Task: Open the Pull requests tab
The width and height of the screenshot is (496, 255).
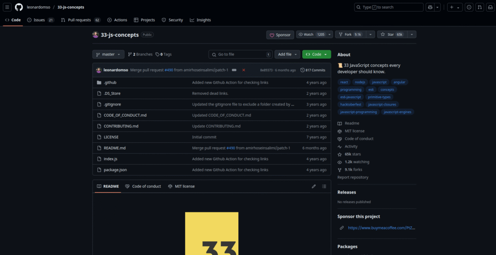Action: pyautogui.click(x=81, y=20)
